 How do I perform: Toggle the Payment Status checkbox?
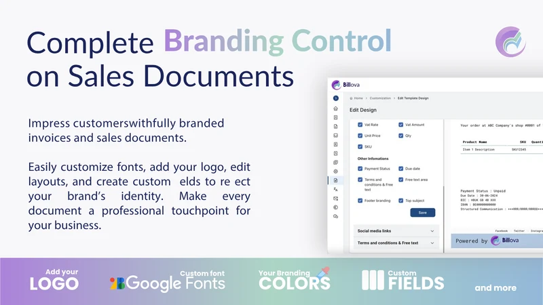point(360,169)
